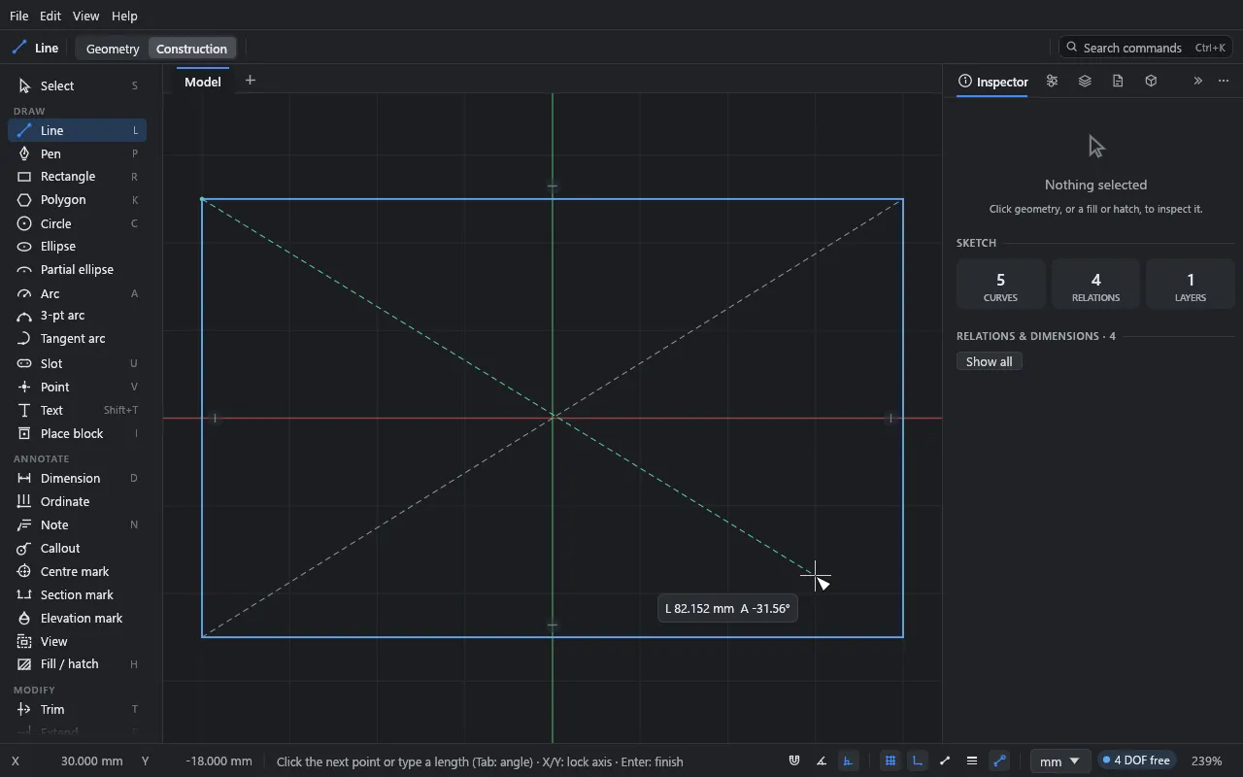This screenshot has width=1243, height=777.
Task: Activate the Trim tool
Action: (78, 709)
